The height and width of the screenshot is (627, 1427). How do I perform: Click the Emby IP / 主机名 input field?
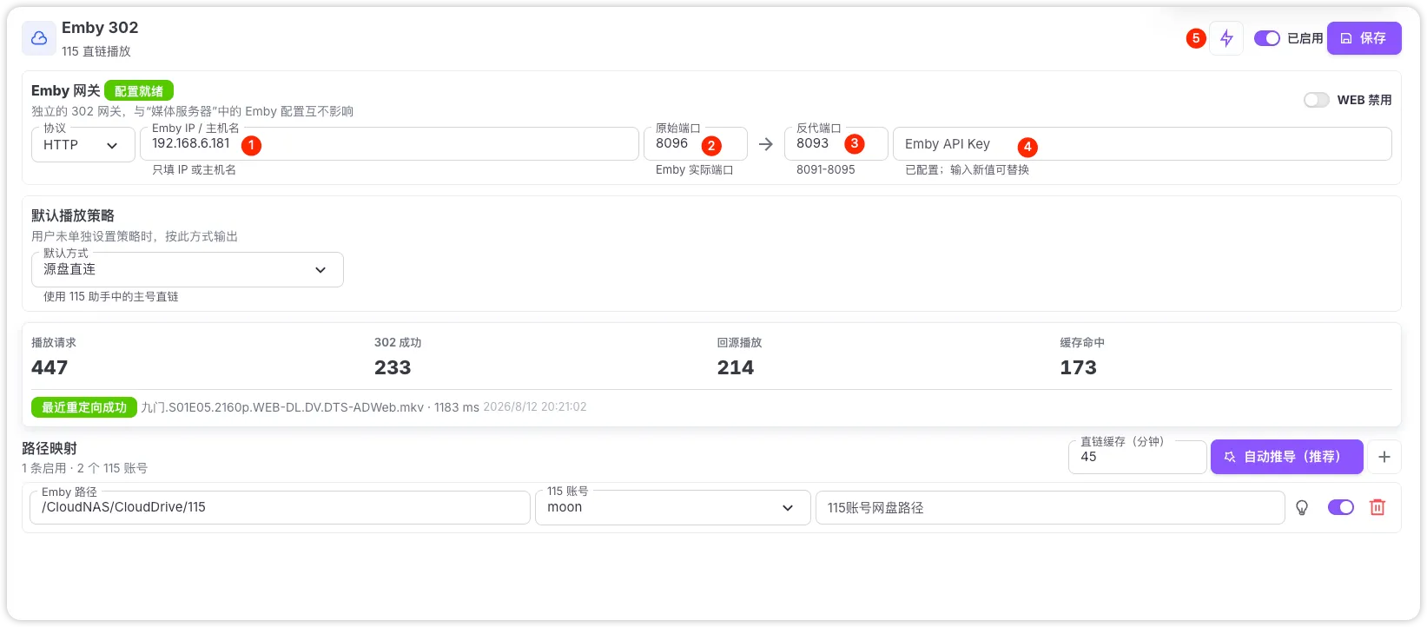[389, 144]
